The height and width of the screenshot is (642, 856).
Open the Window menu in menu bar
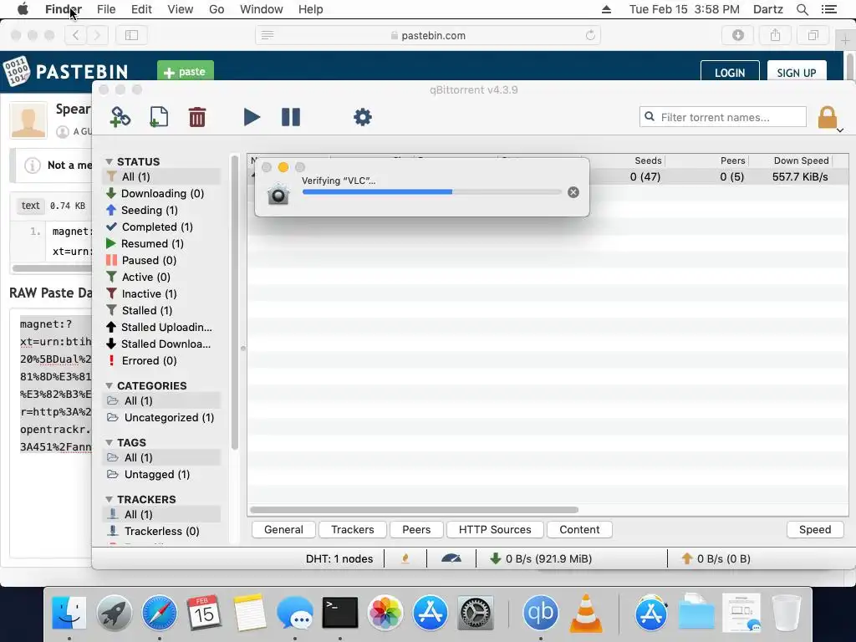262,9
